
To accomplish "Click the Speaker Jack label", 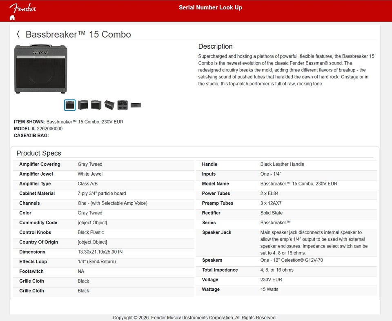I will tap(217, 232).
